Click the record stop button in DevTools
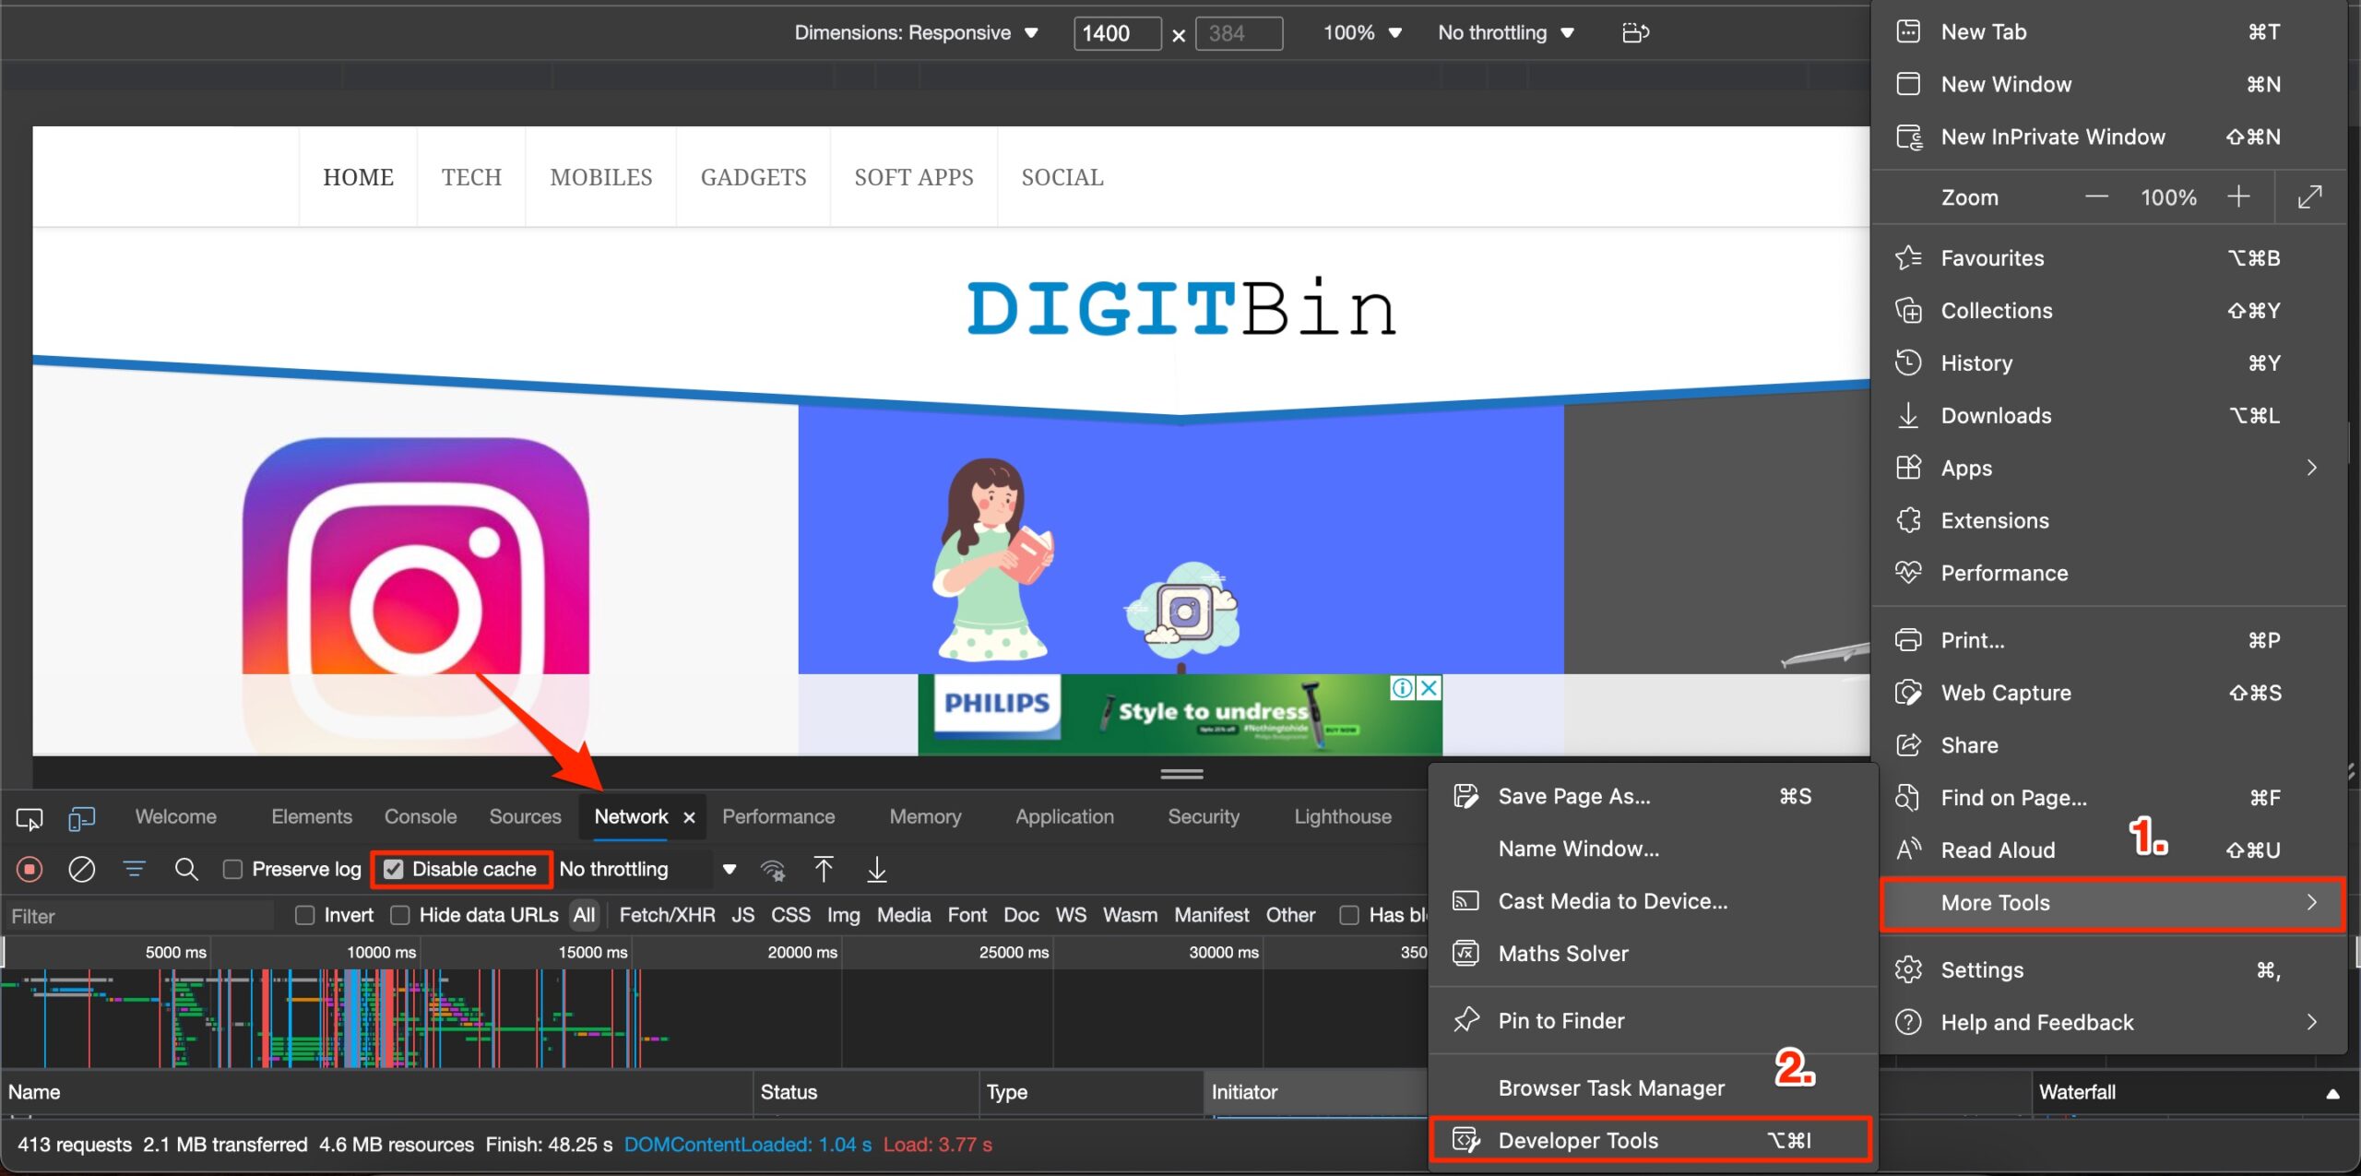 29,869
